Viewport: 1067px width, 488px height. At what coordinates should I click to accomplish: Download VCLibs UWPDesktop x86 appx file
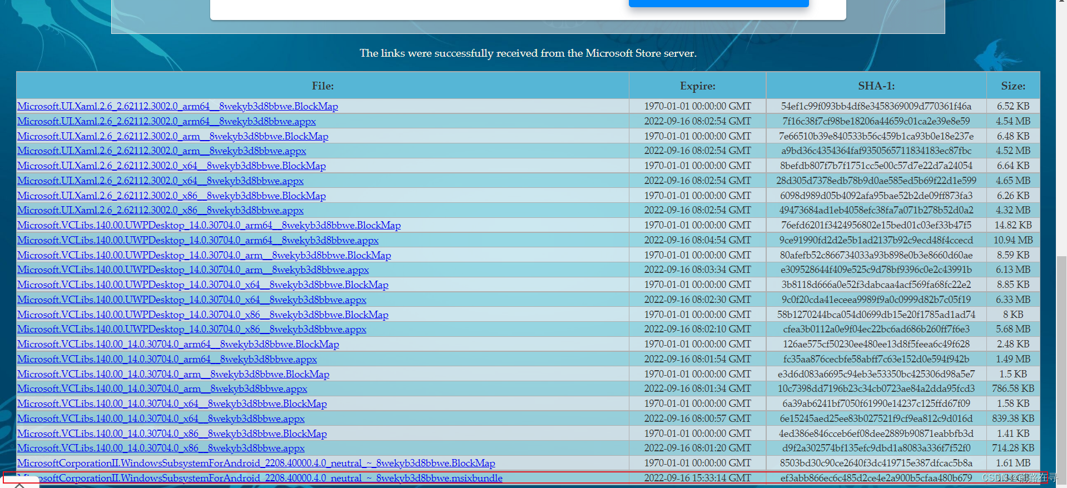(192, 329)
